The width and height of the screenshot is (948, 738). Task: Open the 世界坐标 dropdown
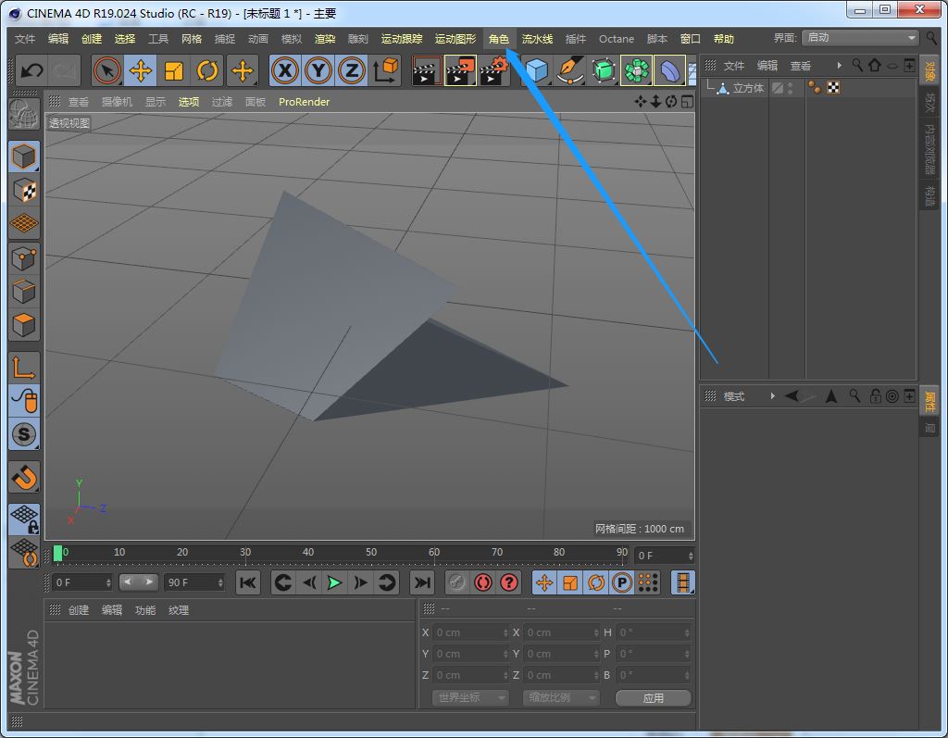pos(470,697)
